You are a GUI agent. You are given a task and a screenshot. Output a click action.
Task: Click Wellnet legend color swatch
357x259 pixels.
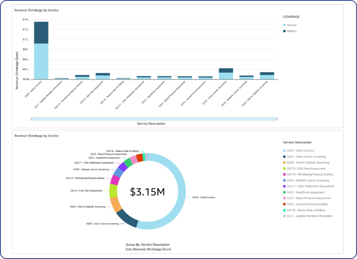pos(284,31)
